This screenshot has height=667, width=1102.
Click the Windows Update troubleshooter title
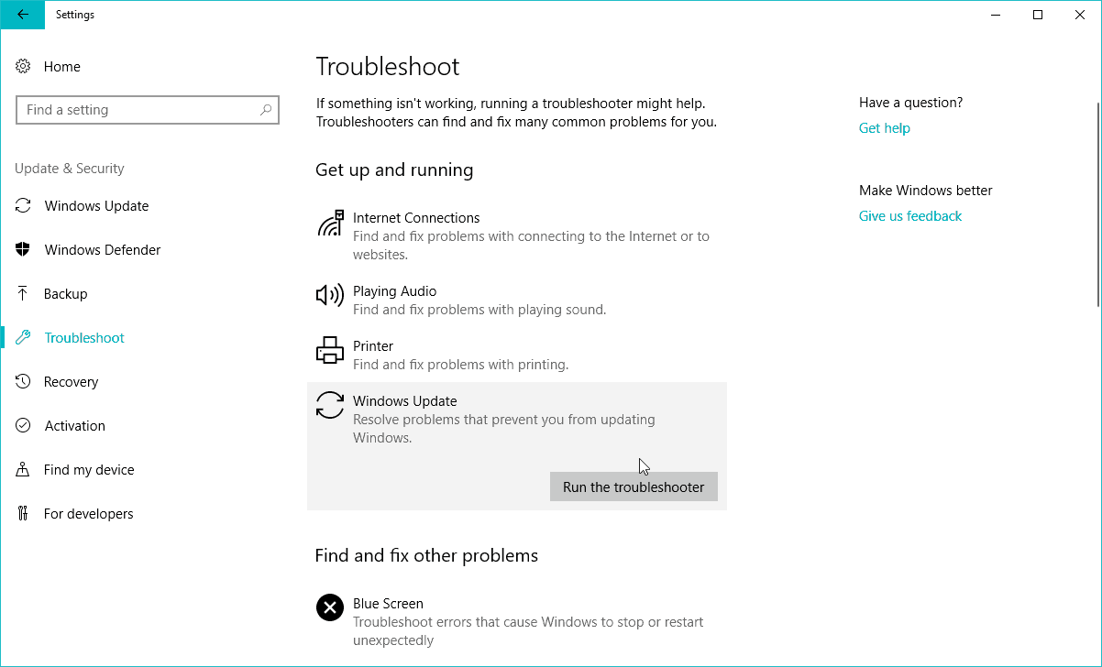coord(405,401)
